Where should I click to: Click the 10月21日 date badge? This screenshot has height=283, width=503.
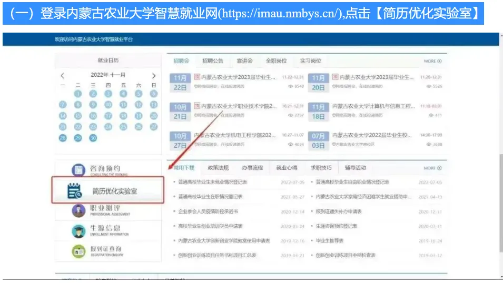(x=180, y=112)
